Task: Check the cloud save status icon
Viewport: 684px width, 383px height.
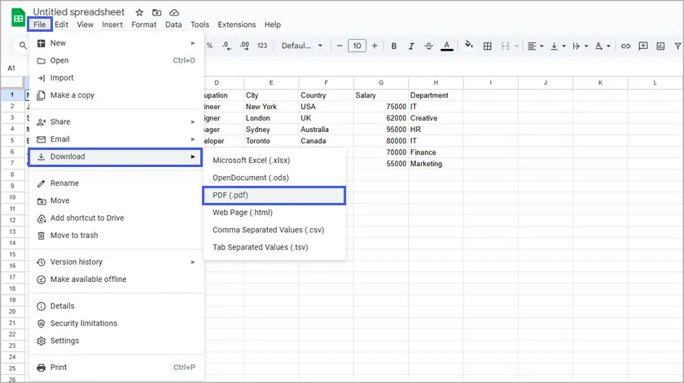Action: 174,12
